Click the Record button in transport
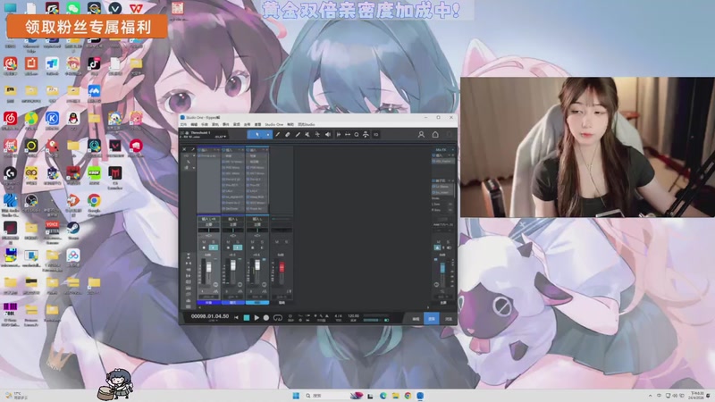 click(x=266, y=318)
